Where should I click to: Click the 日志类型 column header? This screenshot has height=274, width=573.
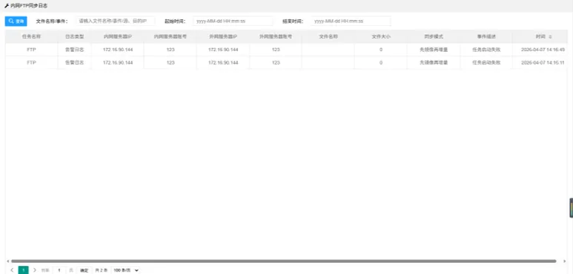pyautogui.click(x=75, y=36)
